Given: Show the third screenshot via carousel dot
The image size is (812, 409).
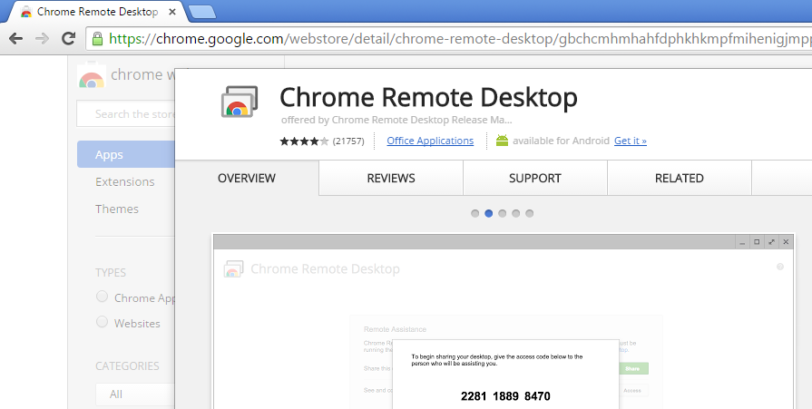Looking at the screenshot, I should (x=503, y=213).
